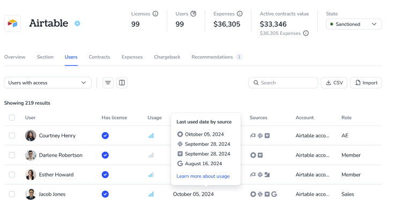
Task: Click Jacob Jones's October 05, 2024 date
Action: pyautogui.click(x=193, y=194)
